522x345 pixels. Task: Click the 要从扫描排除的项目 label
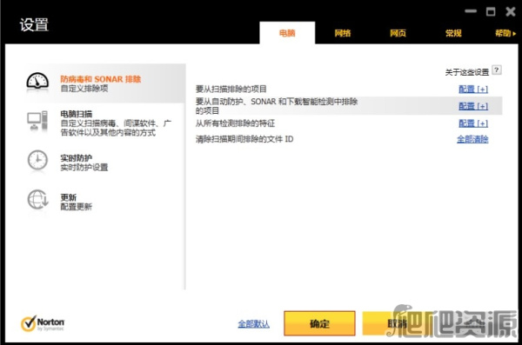tap(231, 90)
